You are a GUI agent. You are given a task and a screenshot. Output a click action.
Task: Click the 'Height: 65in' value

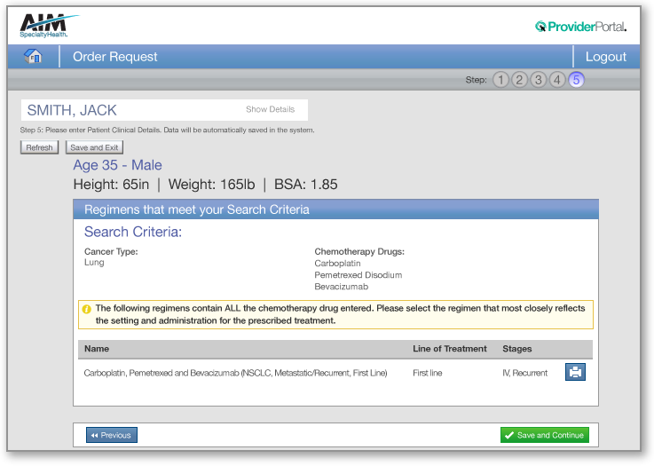coord(111,185)
